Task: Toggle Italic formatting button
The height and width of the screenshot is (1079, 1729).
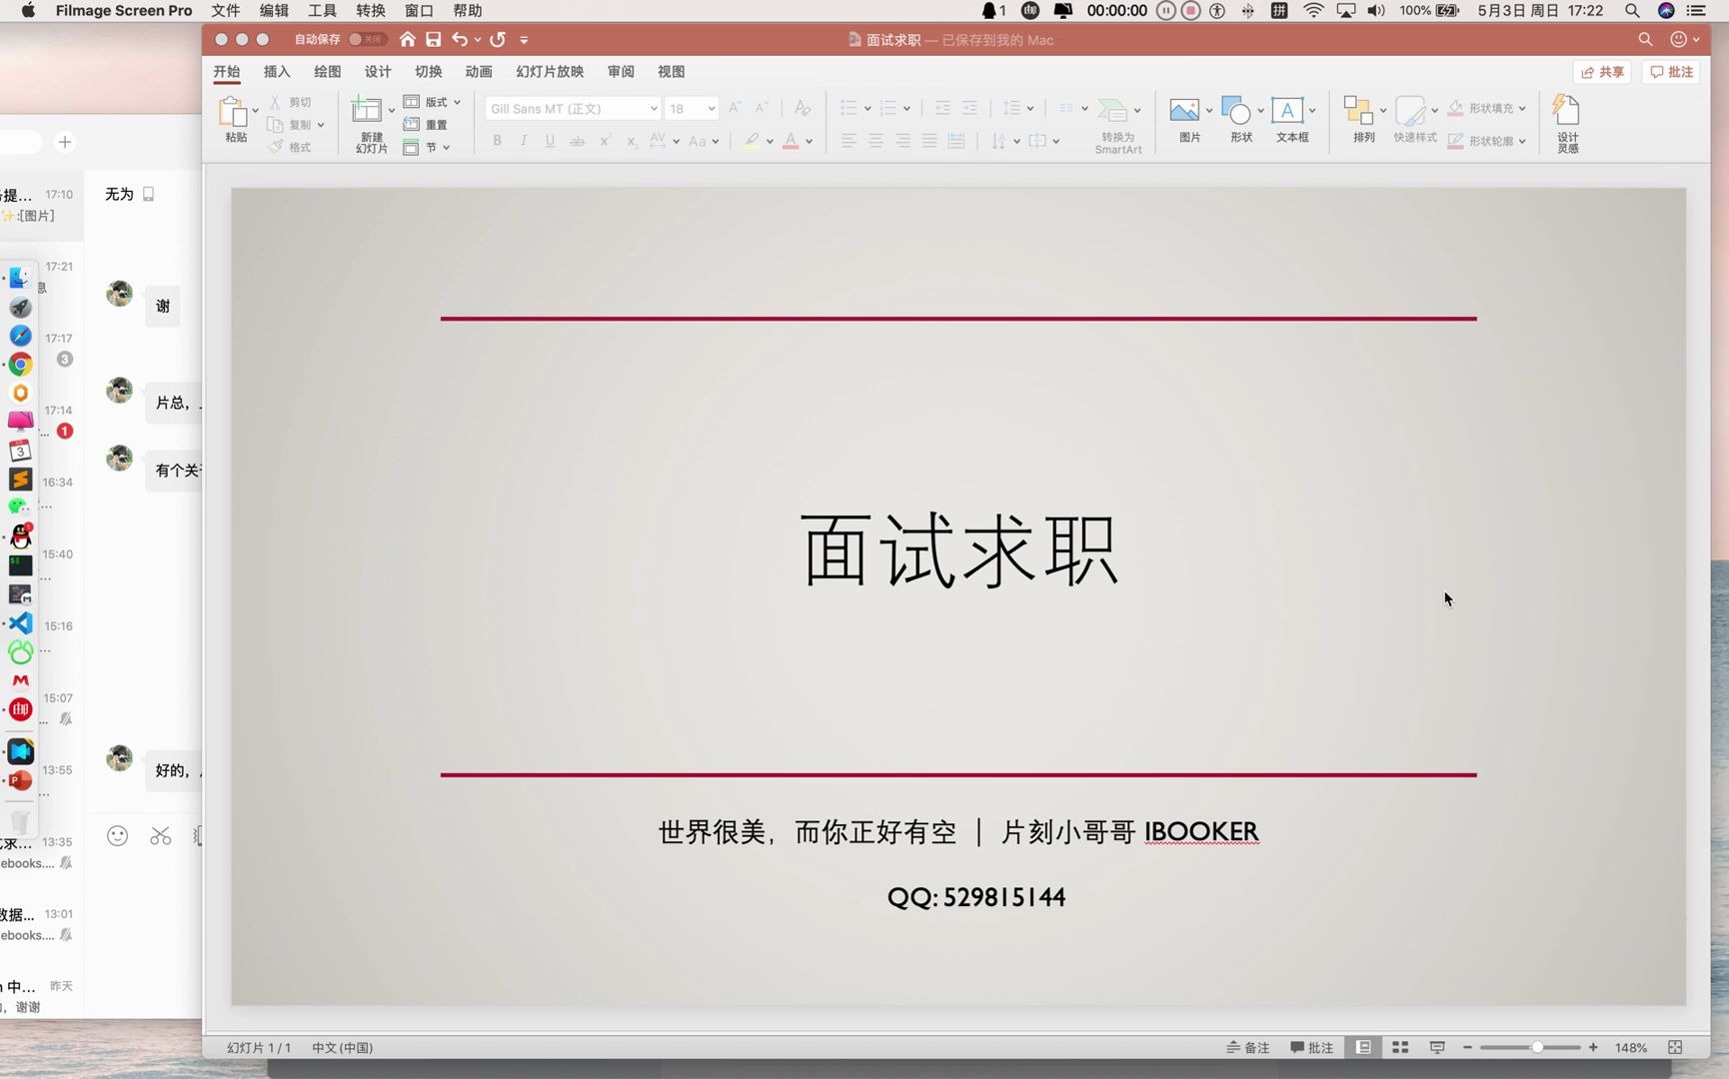Action: [x=523, y=141]
